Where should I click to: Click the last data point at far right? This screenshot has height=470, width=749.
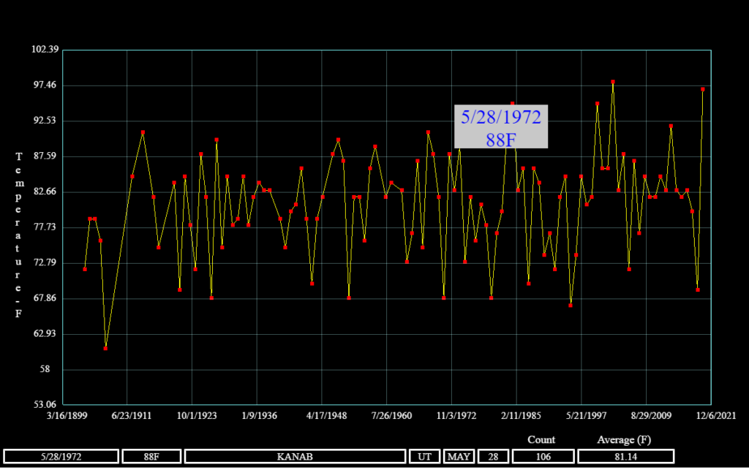click(703, 89)
